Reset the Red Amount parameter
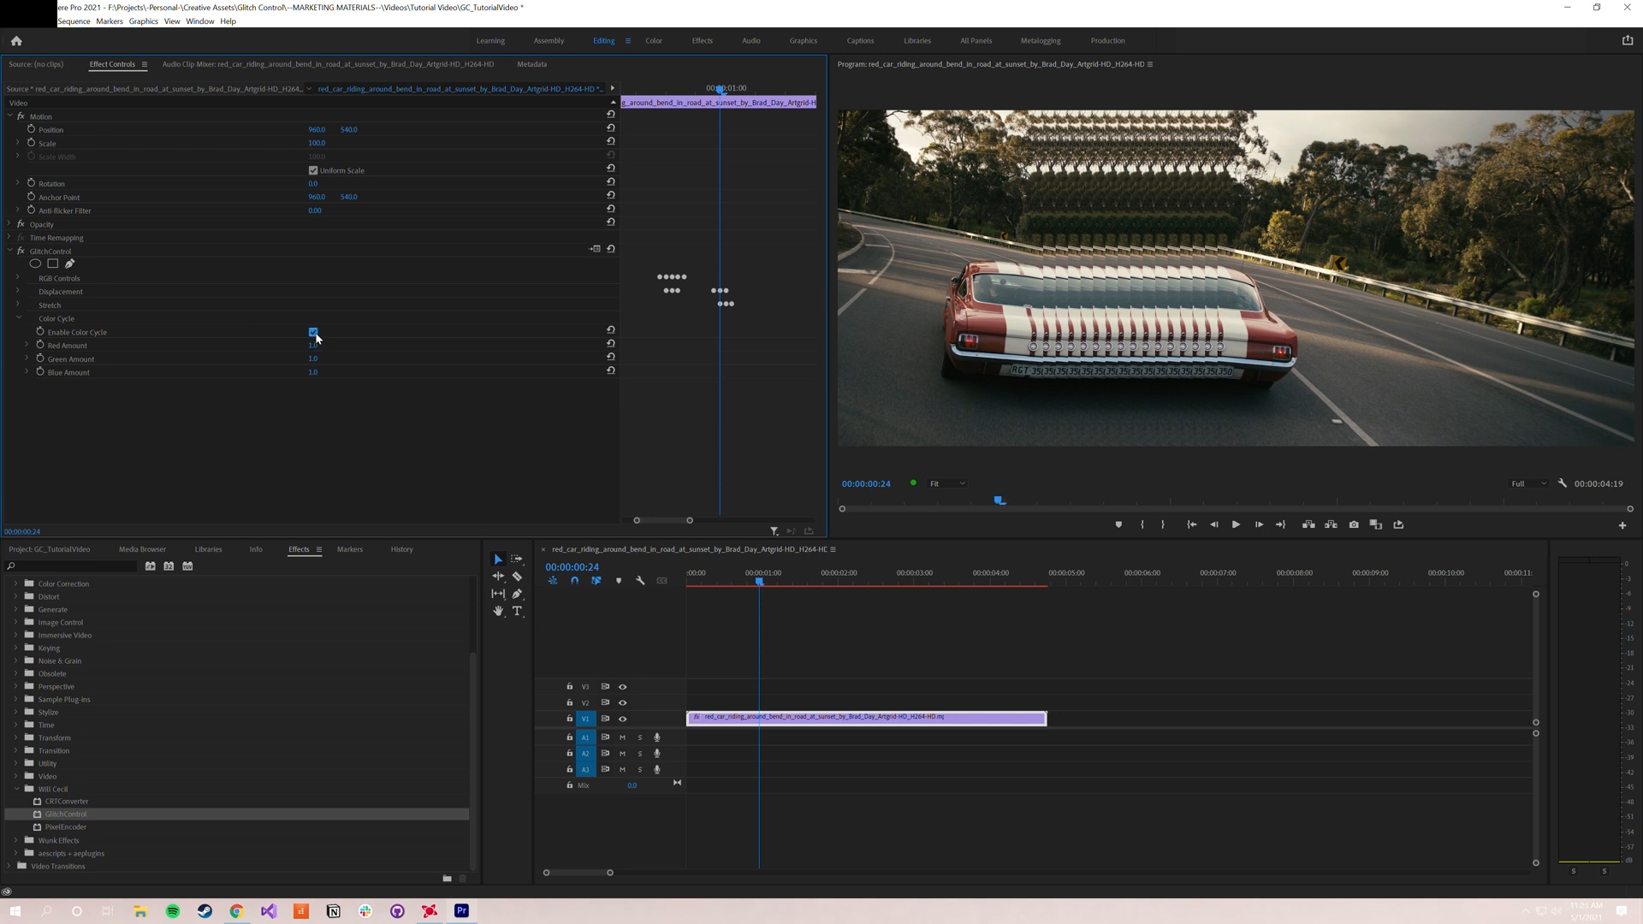1643x924 pixels. coord(611,343)
